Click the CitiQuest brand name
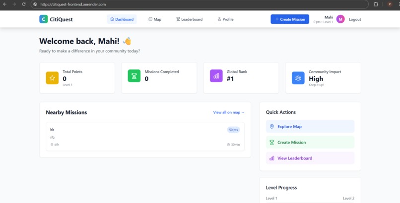 [61, 19]
